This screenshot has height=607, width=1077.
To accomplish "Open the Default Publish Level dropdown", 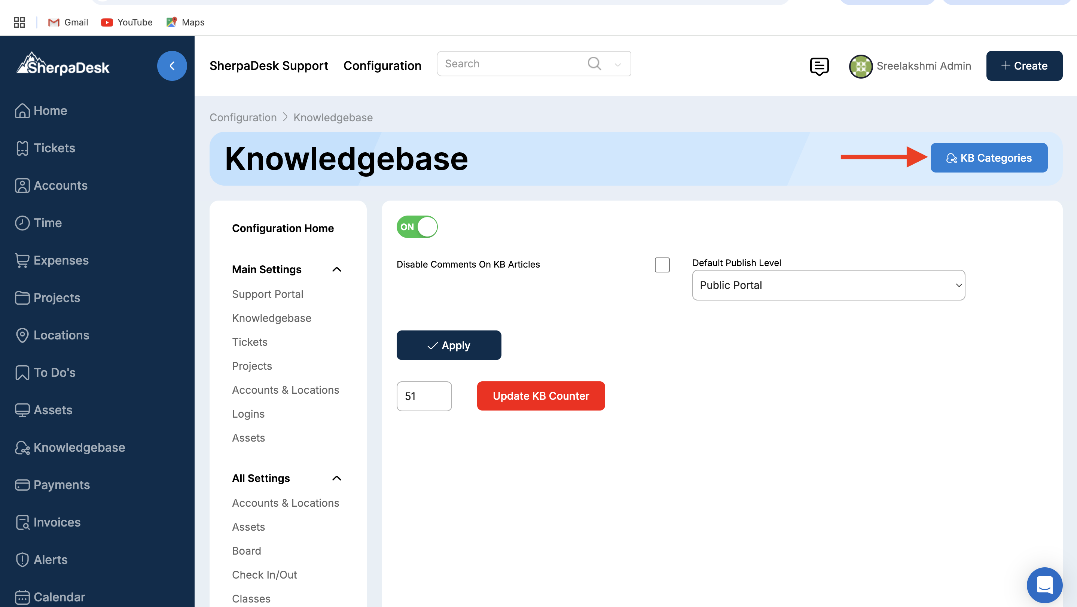I will pyautogui.click(x=828, y=285).
